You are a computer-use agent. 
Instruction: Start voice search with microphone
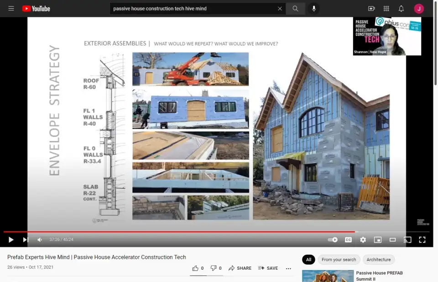click(x=314, y=9)
